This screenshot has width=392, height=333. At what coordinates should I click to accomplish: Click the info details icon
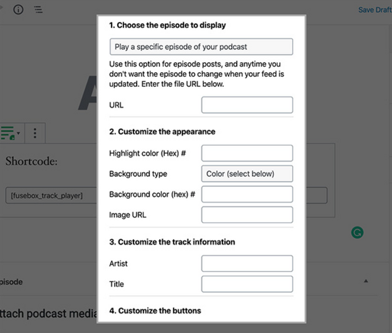coord(18,9)
